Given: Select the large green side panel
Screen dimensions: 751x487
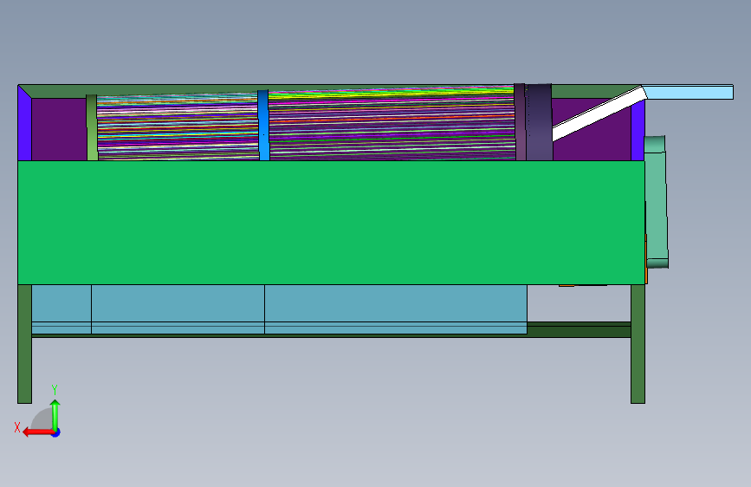Looking at the screenshot, I should click(x=331, y=223).
